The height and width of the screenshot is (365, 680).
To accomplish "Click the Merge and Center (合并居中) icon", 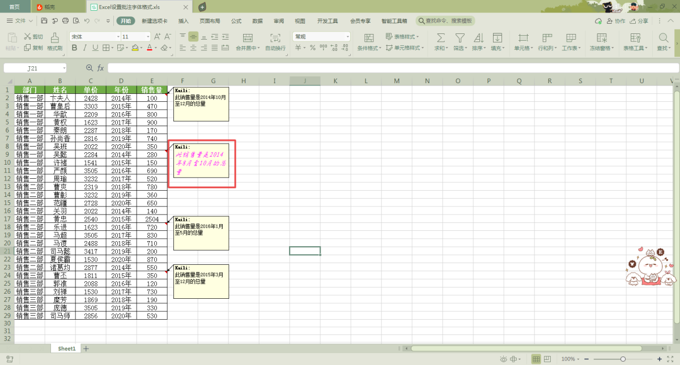I will coord(248,37).
